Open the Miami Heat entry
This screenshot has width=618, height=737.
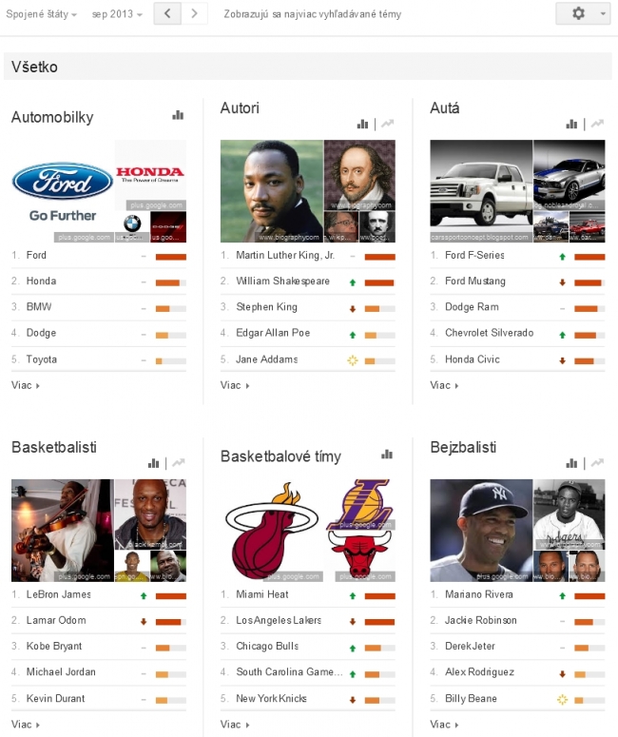(x=262, y=594)
